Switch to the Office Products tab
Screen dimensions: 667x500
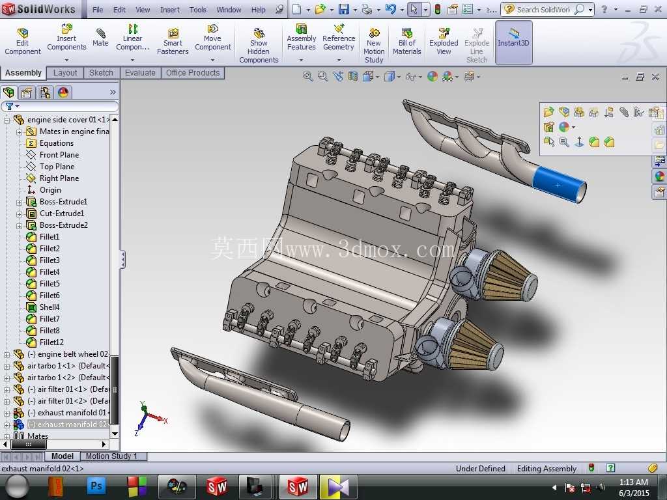[x=193, y=73]
